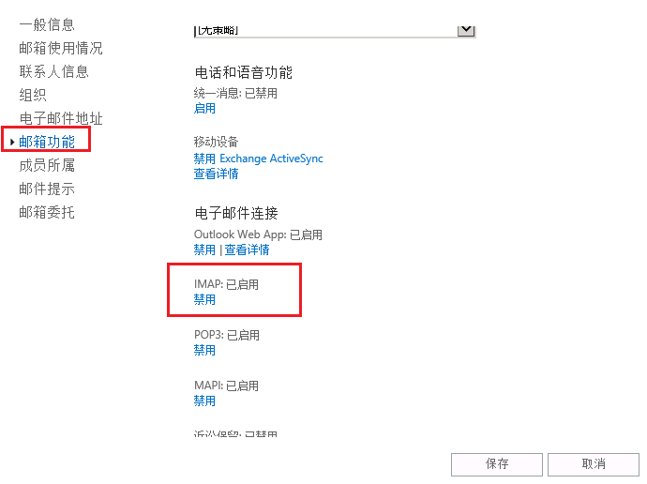View details under 移动设备

[216, 174]
